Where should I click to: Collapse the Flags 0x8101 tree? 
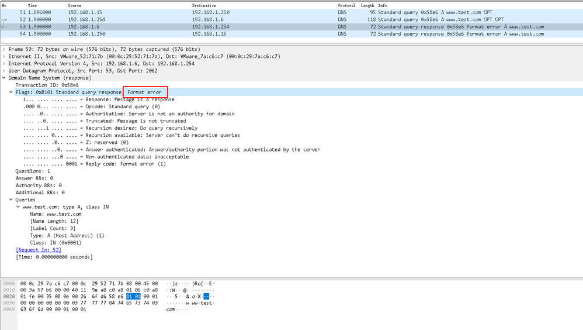(11, 92)
